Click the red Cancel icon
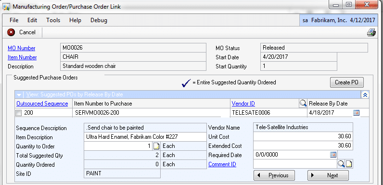The height and width of the screenshot is (185, 383). pyautogui.click(x=11, y=32)
